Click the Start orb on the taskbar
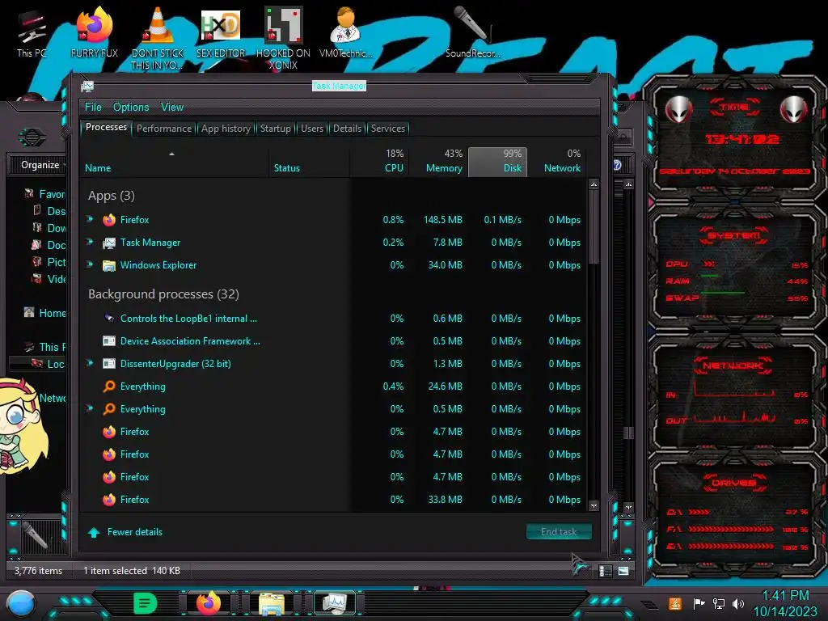This screenshot has height=621, width=828. click(21, 603)
